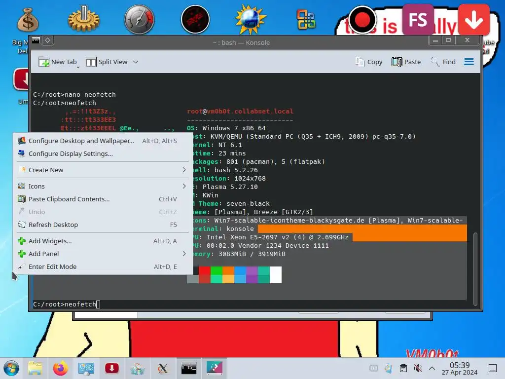505x379 pixels.
Task: Open the purple FS desktop icon
Action: click(x=418, y=19)
